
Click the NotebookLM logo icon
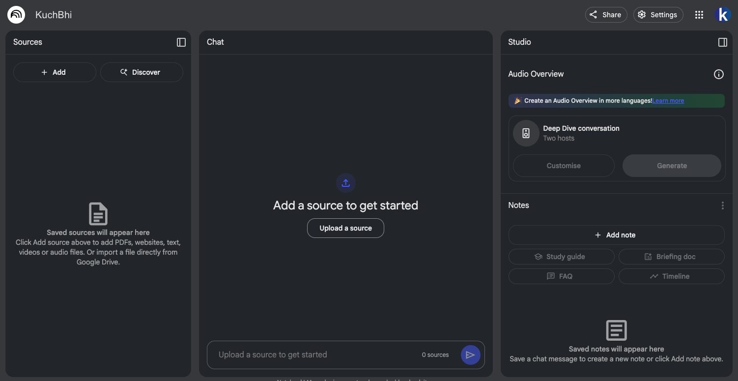pyautogui.click(x=16, y=15)
